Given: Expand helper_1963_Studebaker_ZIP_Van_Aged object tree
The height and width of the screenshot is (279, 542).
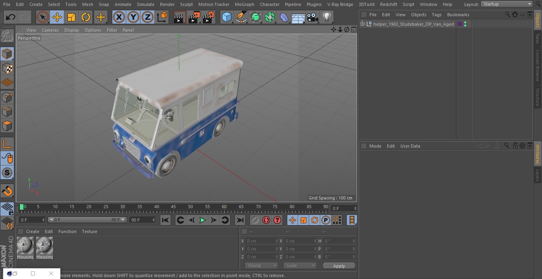Looking at the screenshot, I should click(x=362, y=24).
